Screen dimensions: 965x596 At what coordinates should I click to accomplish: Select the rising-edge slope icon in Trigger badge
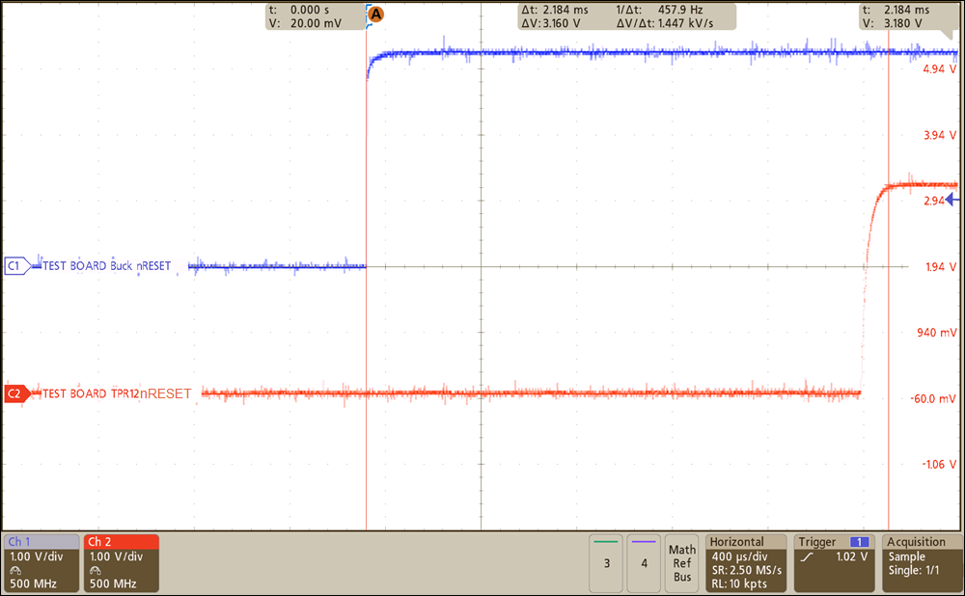805,556
